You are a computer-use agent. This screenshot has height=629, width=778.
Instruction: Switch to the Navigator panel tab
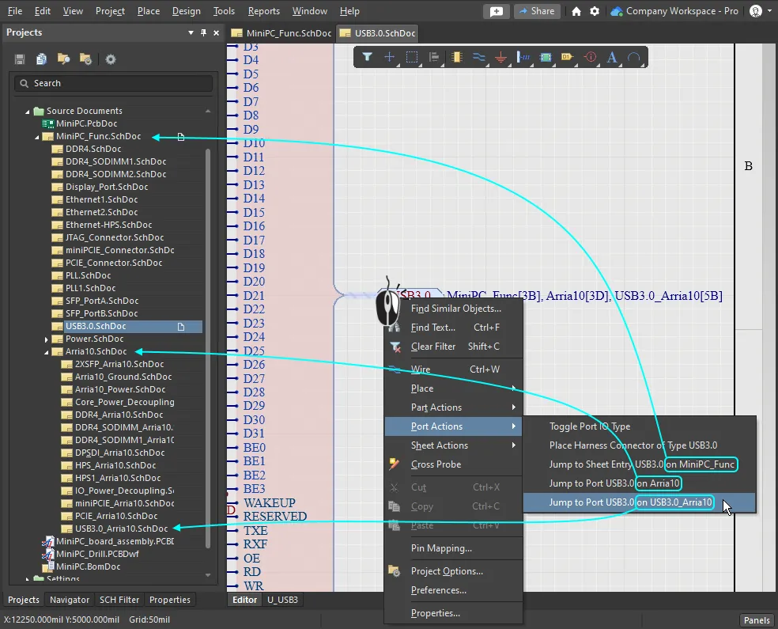70,600
